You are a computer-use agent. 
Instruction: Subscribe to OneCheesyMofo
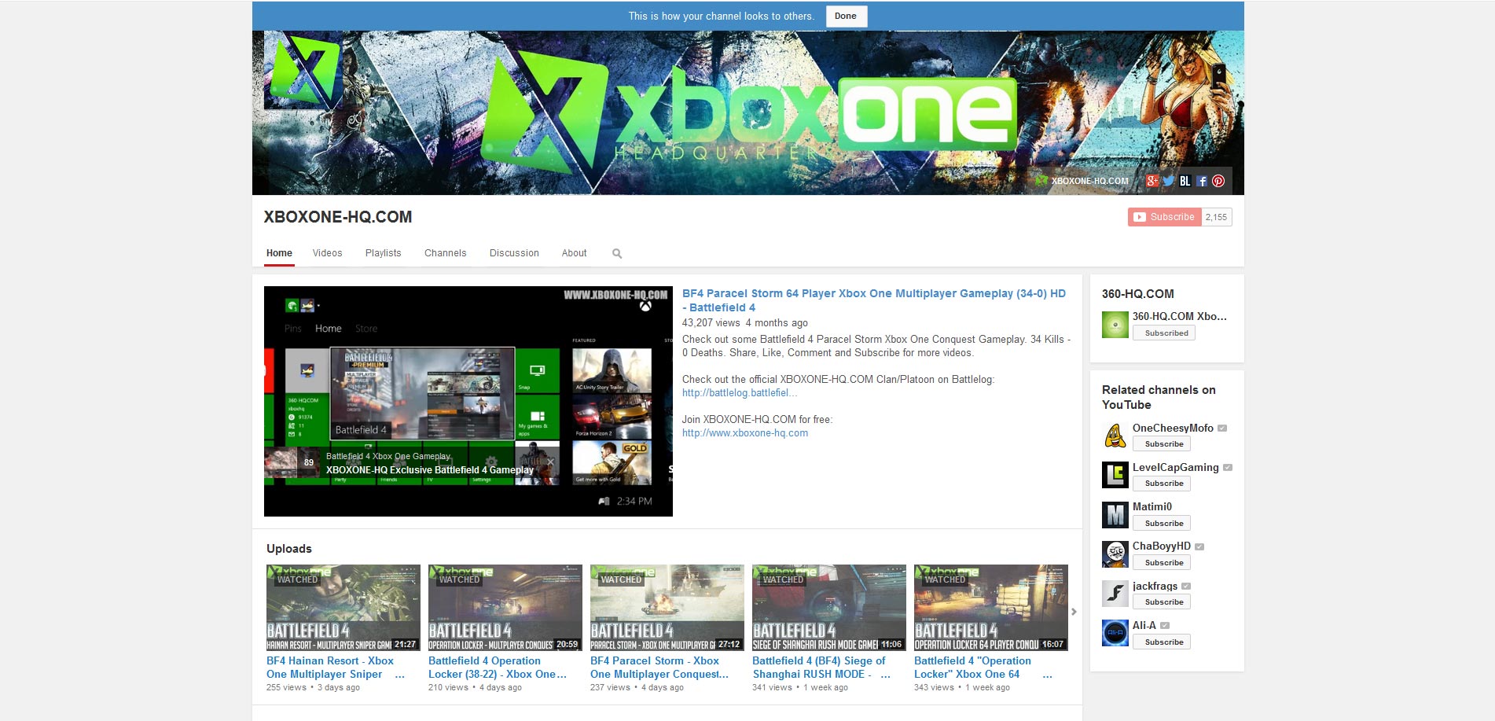[1161, 444]
